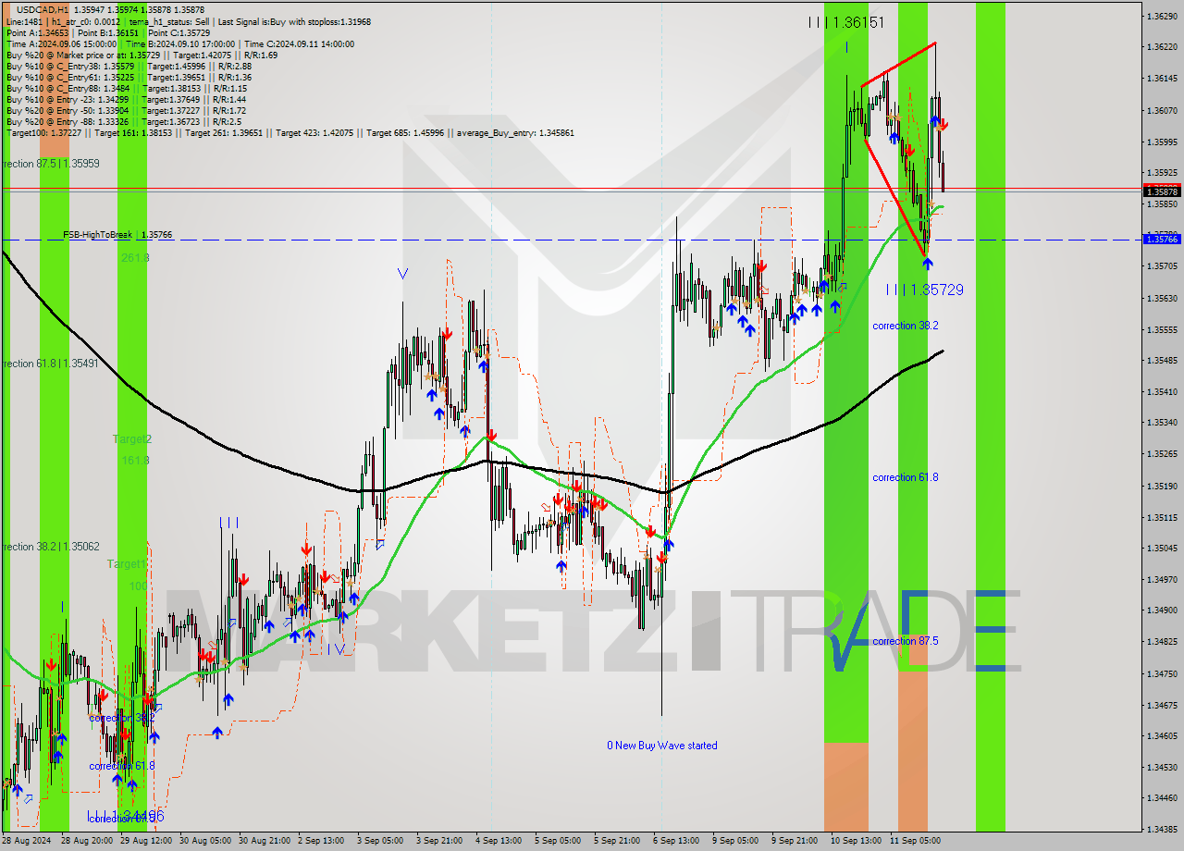The width and height of the screenshot is (1184, 851).
Task: Click the 1.35555 price axis label
Action: (1162, 329)
